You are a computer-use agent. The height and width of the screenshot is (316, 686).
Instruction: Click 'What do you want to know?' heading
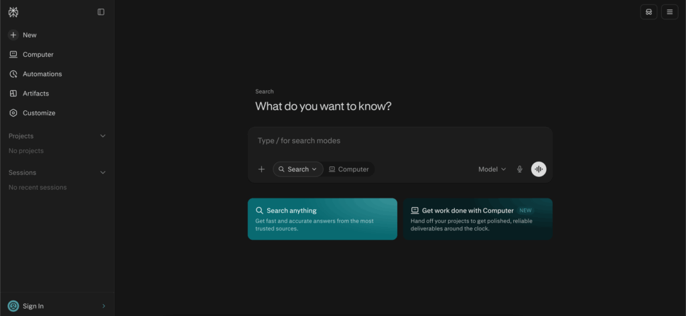point(324,106)
